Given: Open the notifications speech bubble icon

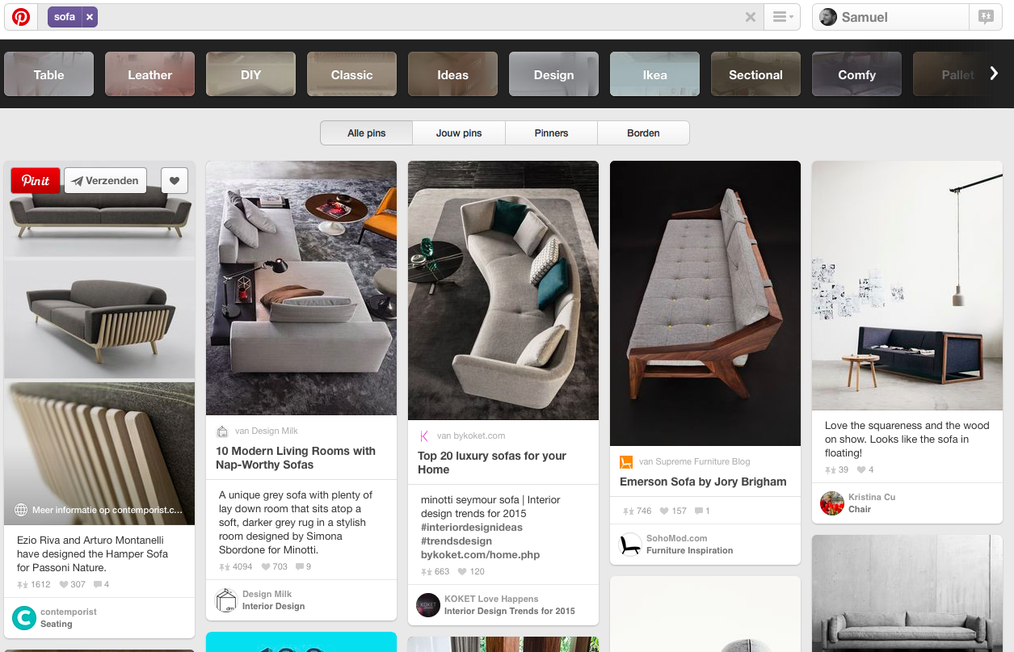Looking at the screenshot, I should (x=986, y=17).
